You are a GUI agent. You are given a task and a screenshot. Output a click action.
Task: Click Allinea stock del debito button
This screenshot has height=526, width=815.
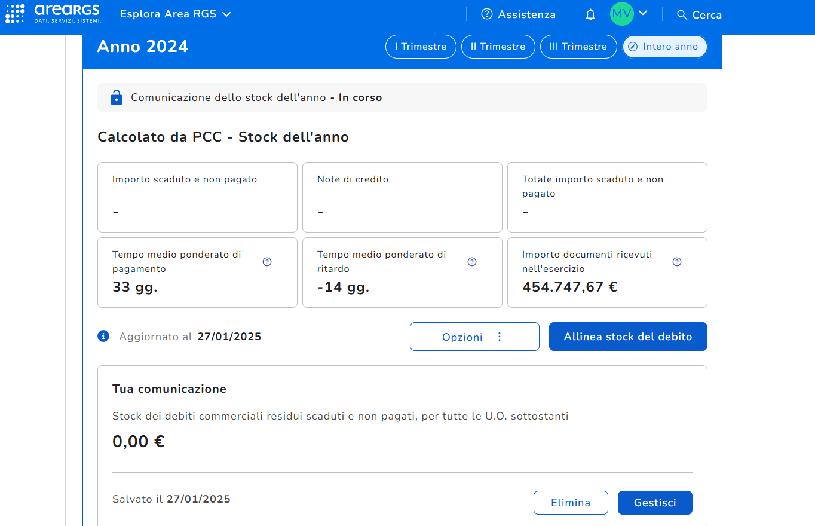pyautogui.click(x=627, y=337)
